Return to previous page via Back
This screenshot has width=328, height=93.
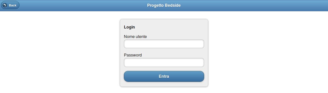(10, 5)
